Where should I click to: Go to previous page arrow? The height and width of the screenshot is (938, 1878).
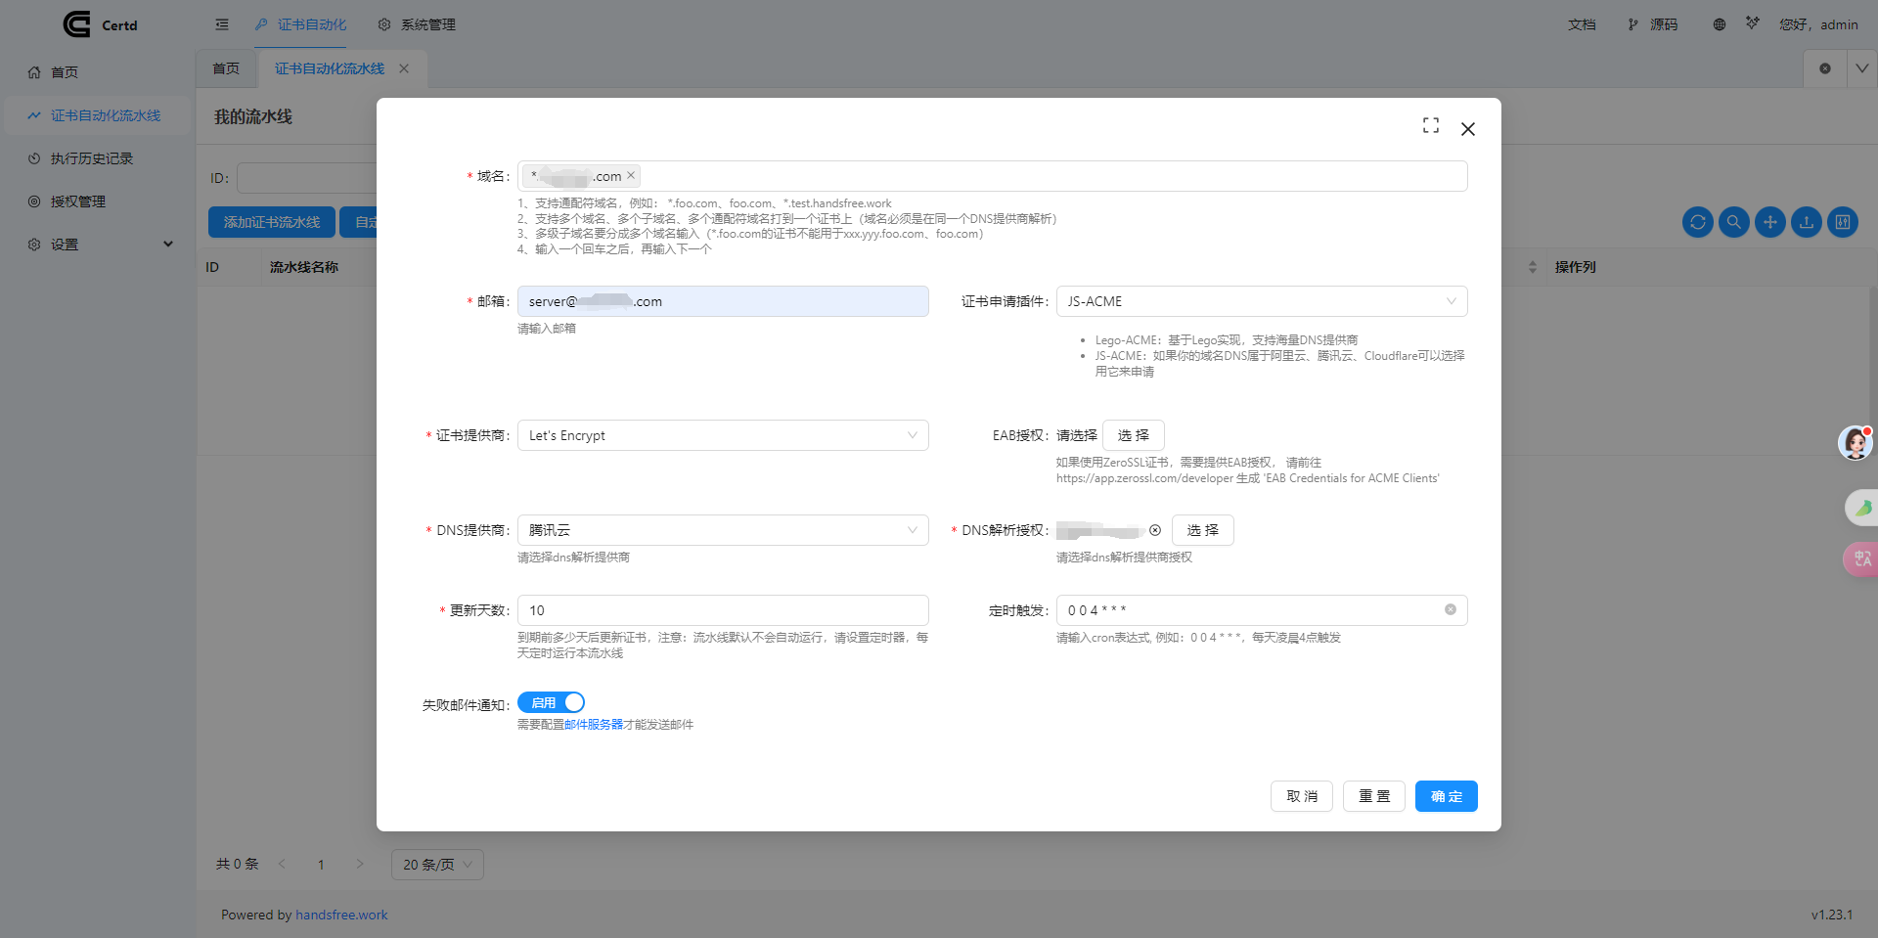pos(282,864)
